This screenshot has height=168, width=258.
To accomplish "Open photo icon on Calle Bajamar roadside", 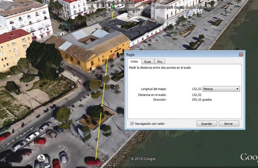I will (52, 119).
